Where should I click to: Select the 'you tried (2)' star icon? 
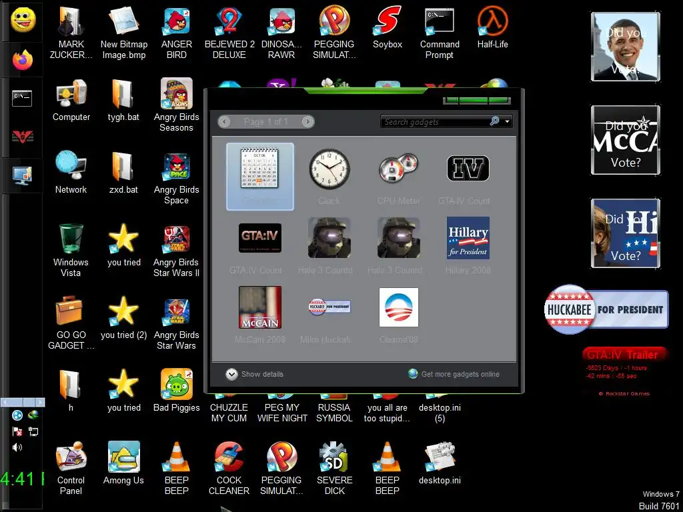(x=123, y=318)
